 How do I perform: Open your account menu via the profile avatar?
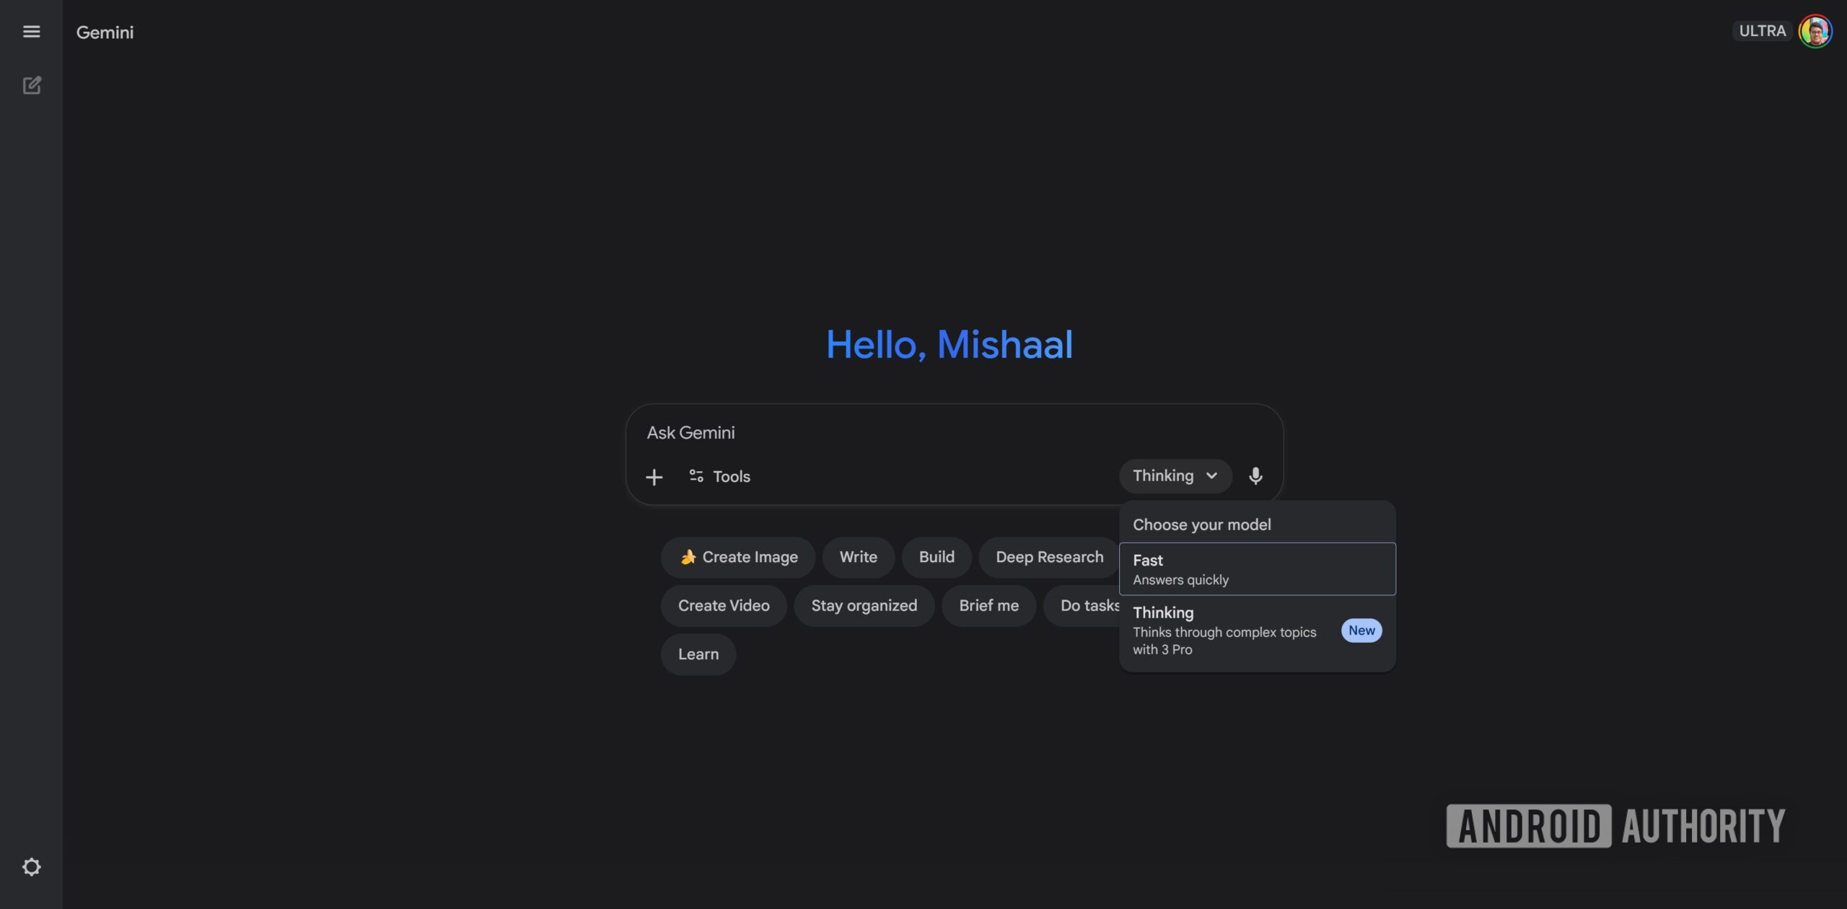click(x=1817, y=30)
